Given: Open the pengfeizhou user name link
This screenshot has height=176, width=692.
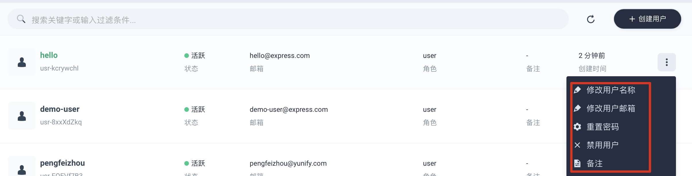Looking at the screenshot, I should coord(62,163).
